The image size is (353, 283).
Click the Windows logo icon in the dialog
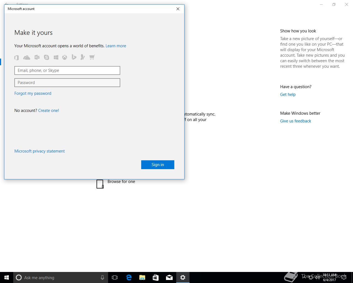tap(56, 57)
